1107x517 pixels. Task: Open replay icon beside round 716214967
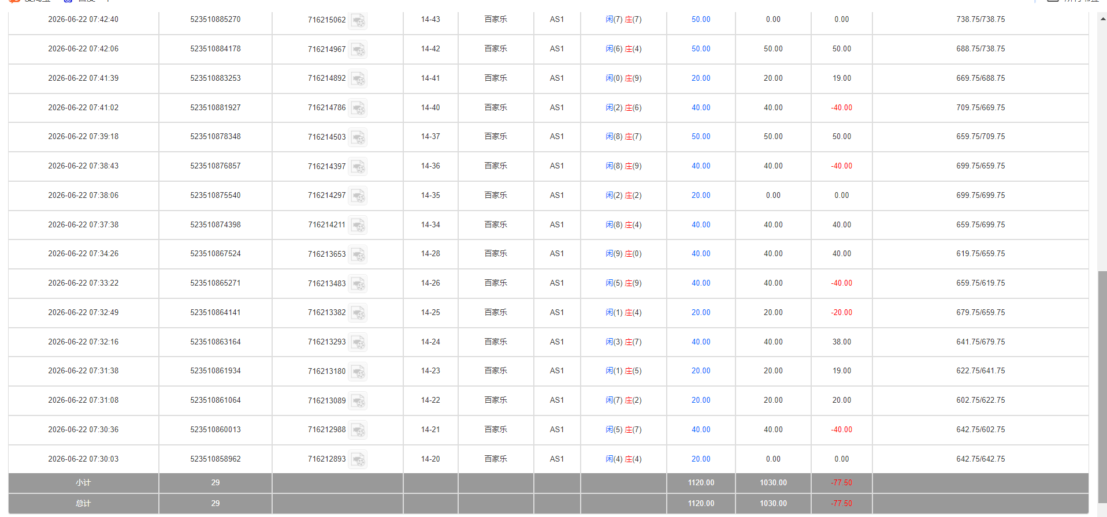(x=358, y=50)
